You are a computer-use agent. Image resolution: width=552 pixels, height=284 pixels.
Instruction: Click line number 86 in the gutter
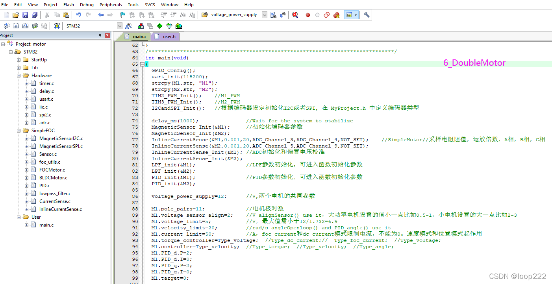[135, 196]
